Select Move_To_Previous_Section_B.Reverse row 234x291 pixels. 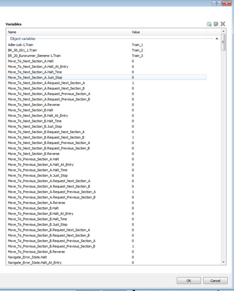(x=106, y=252)
